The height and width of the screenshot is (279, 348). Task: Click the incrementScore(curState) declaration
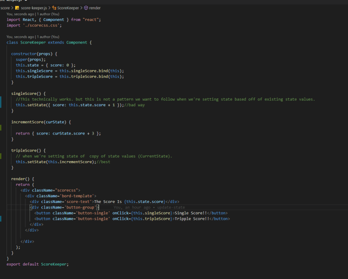(41, 122)
